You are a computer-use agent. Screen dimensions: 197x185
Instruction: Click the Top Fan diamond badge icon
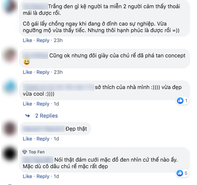coord(24,152)
